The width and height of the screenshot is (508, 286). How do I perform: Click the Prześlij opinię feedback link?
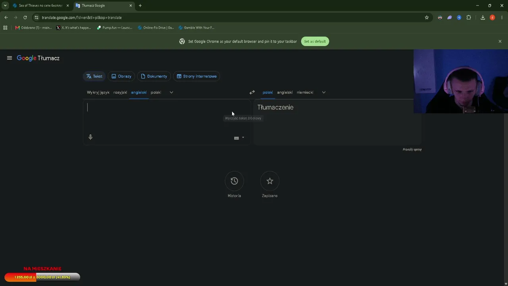pos(412,149)
